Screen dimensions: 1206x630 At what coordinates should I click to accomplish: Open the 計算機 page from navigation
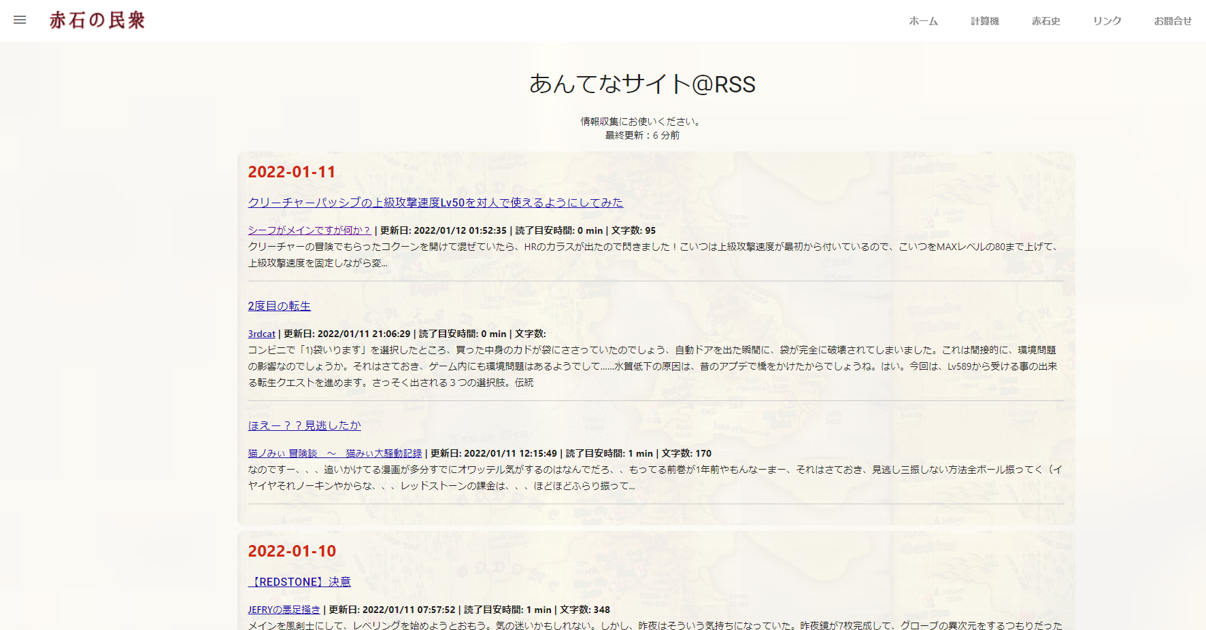[x=985, y=20]
